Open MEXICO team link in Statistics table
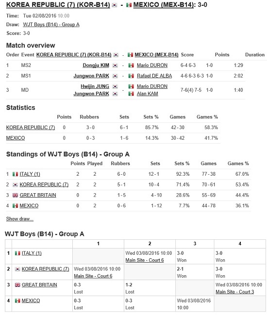Image resolution: width=267 pixels, height=316 pixels. point(16,138)
